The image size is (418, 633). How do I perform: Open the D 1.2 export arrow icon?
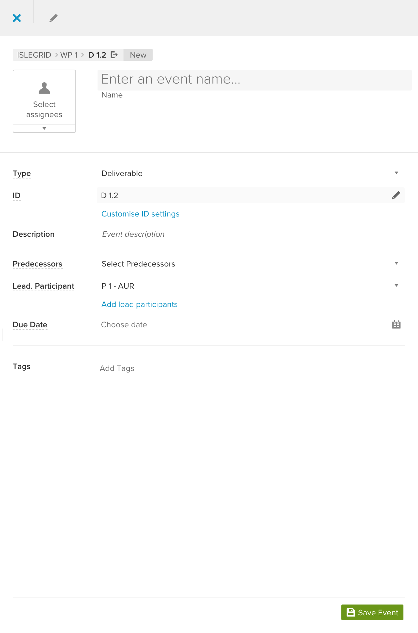pyautogui.click(x=114, y=55)
